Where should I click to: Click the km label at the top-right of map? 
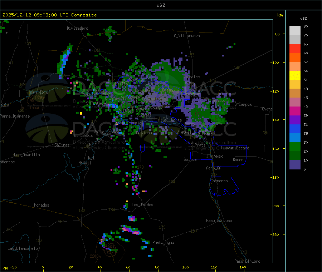(280, 15)
